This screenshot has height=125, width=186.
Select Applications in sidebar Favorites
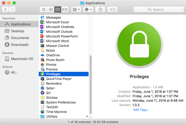click(x=19, y=24)
